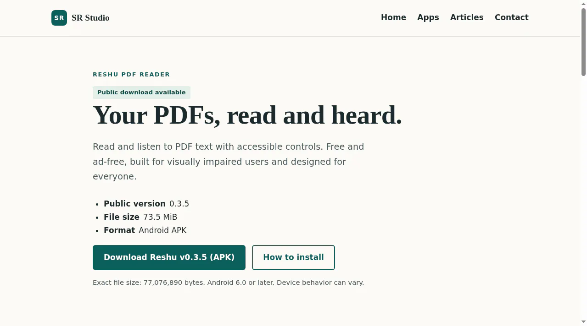
Task: Go to the Home nav item
Action: coord(393,17)
